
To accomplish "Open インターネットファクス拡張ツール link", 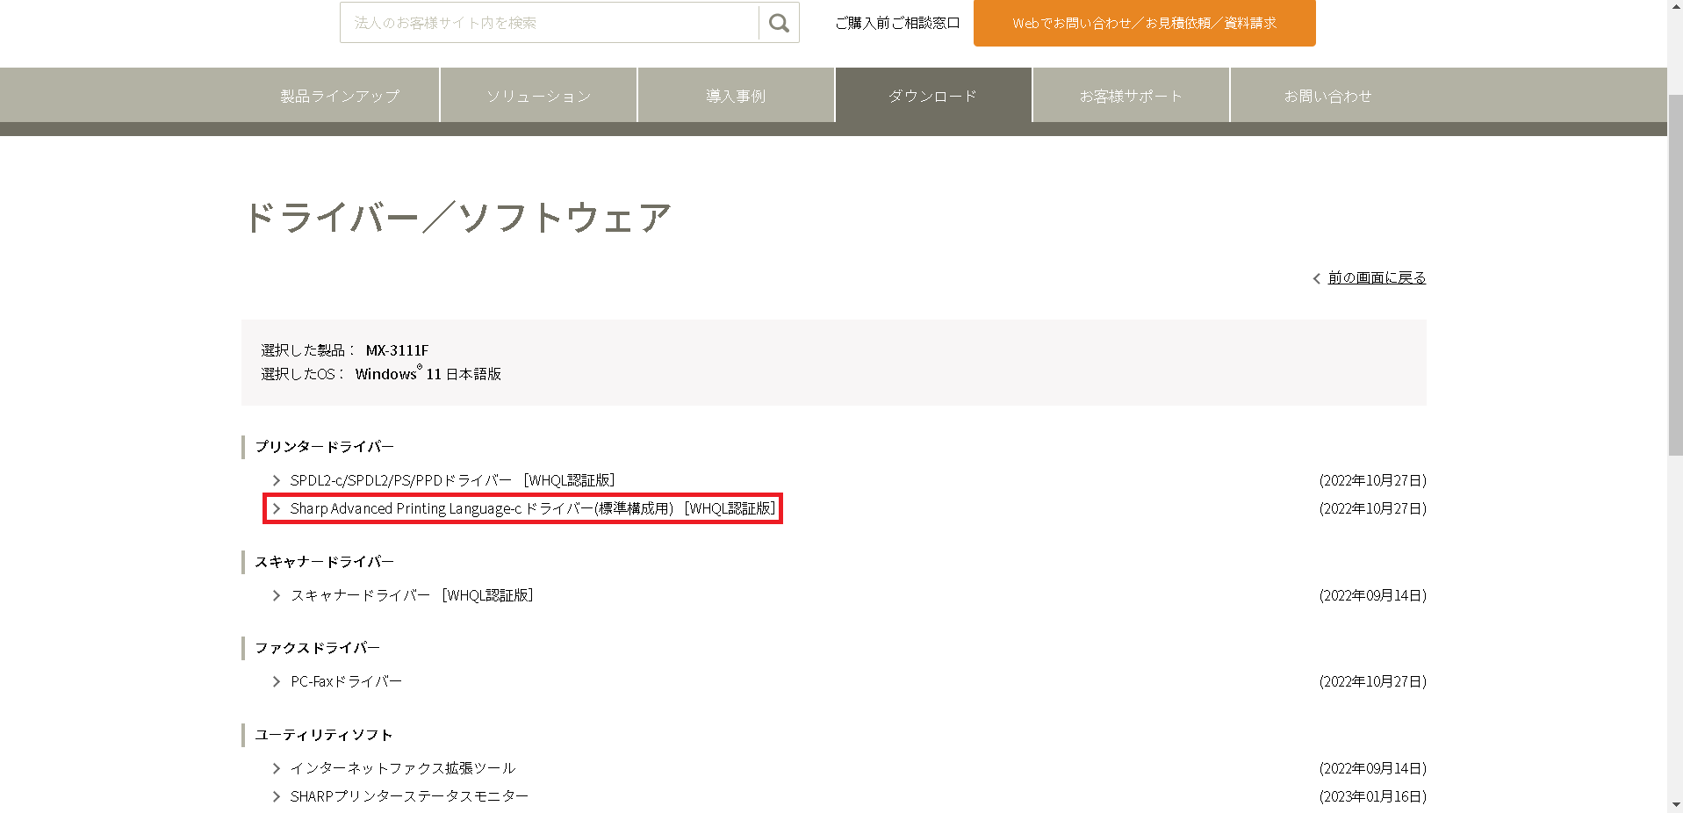I will tap(403, 768).
